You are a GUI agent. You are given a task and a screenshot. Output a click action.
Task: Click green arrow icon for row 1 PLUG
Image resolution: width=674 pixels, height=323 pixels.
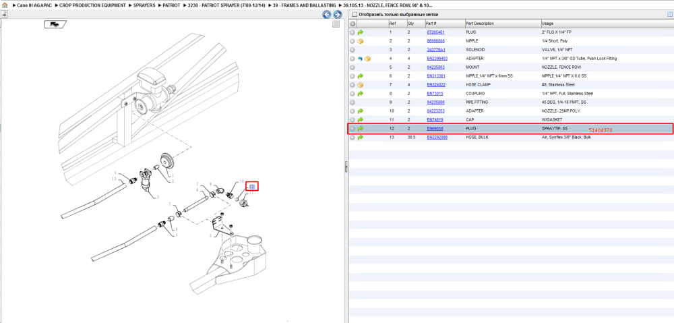[360, 32]
